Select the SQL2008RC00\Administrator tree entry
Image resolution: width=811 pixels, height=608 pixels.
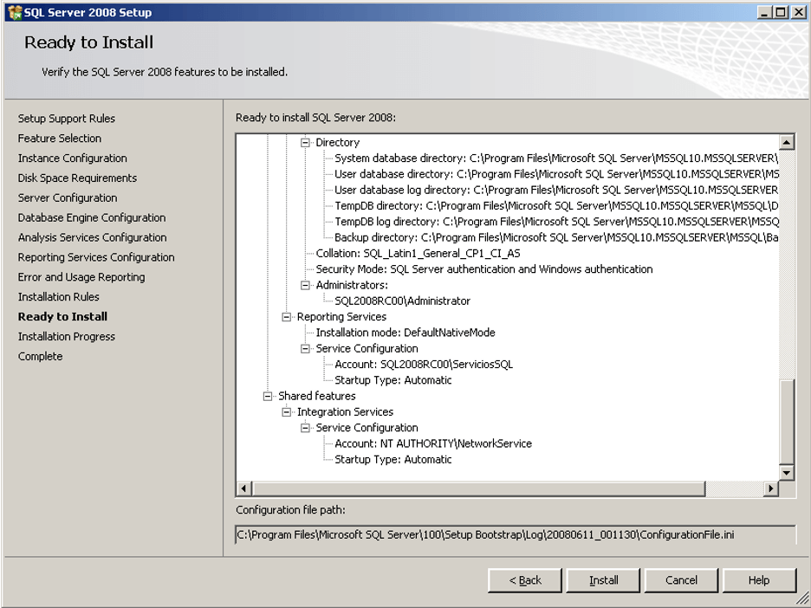[x=402, y=301]
